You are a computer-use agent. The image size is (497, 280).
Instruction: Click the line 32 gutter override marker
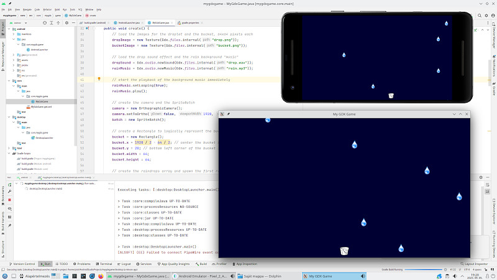[x=87, y=28]
